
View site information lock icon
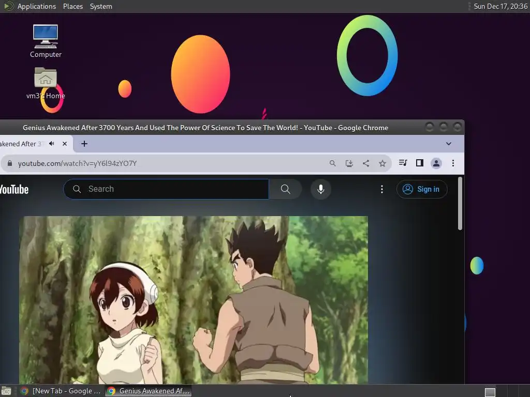point(10,163)
